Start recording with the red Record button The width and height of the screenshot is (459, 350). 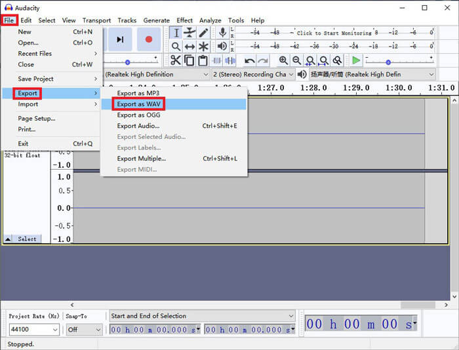pos(149,39)
